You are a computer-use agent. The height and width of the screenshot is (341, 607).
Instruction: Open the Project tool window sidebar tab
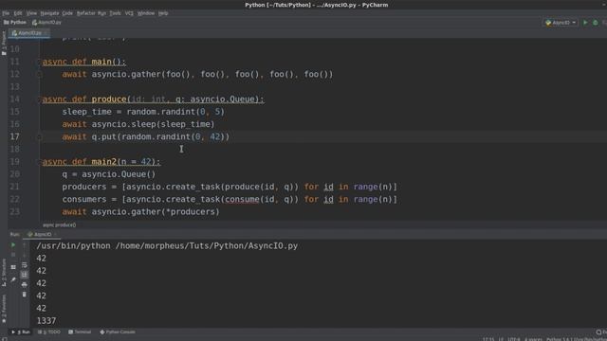pos(4,43)
